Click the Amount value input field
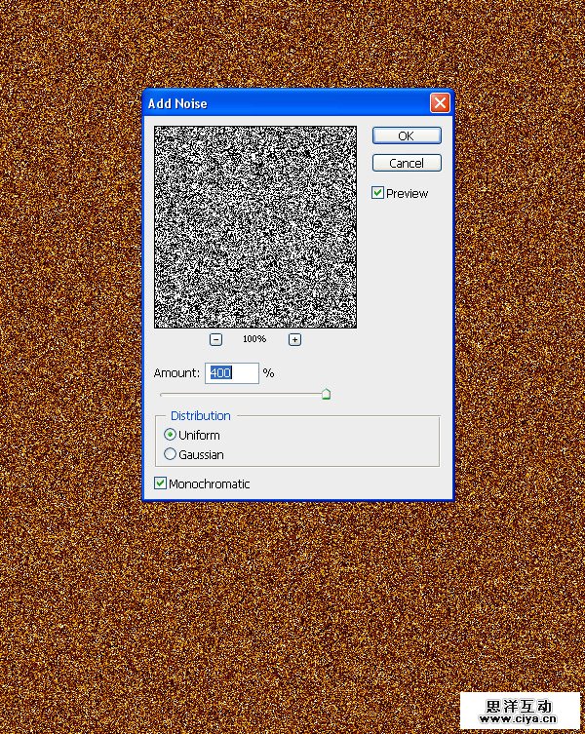 (231, 373)
